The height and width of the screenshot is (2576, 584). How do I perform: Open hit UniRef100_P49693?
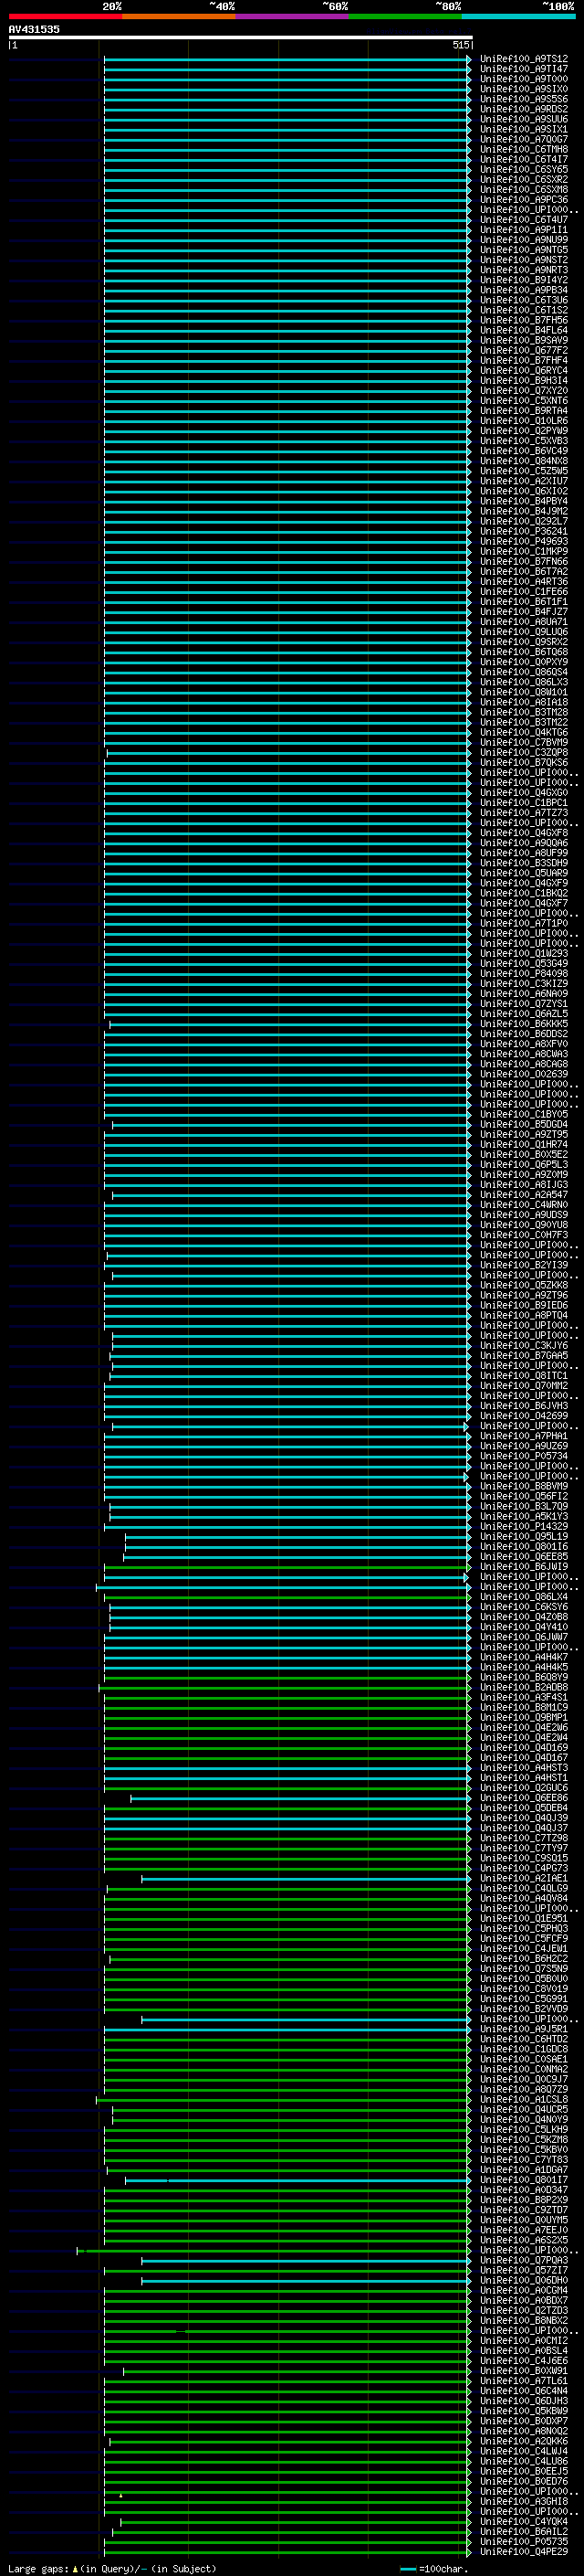tap(523, 541)
